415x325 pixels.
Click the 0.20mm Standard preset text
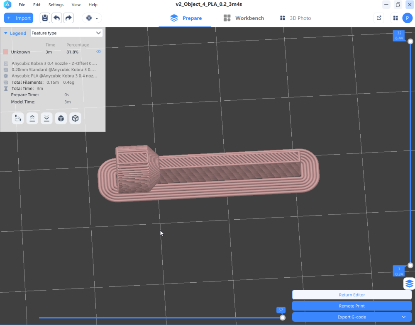coord(54,70)
